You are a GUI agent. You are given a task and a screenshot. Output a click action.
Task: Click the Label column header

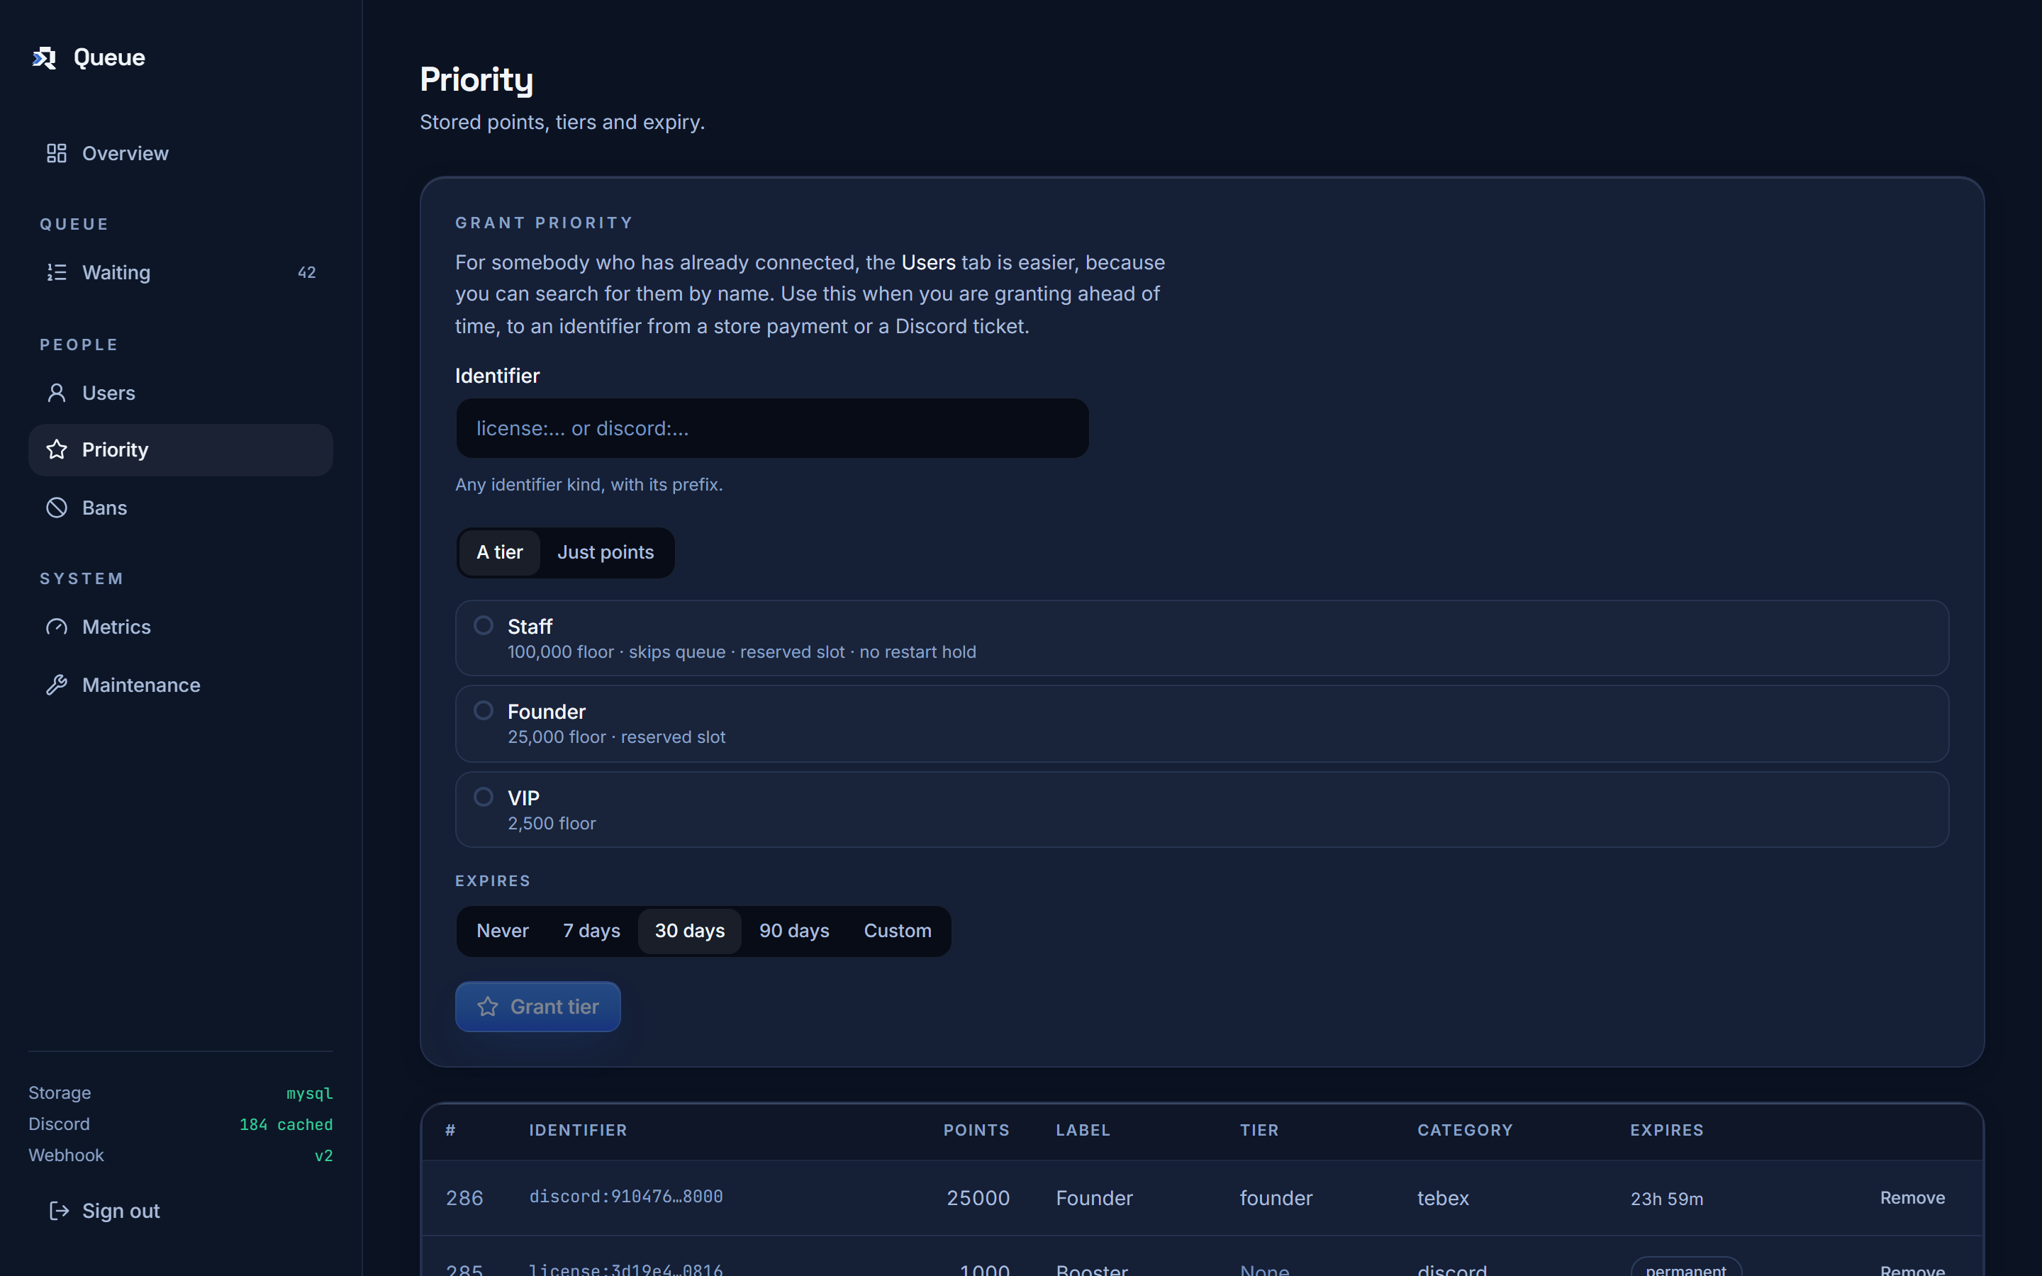[x=1083, y=1131]
